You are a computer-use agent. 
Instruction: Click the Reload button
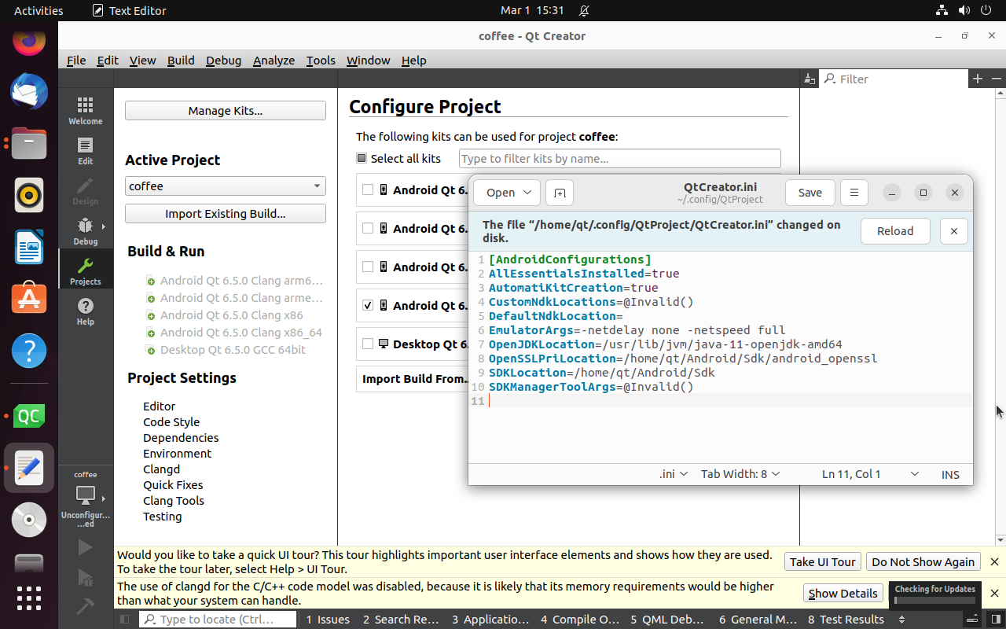coord(895,231)
